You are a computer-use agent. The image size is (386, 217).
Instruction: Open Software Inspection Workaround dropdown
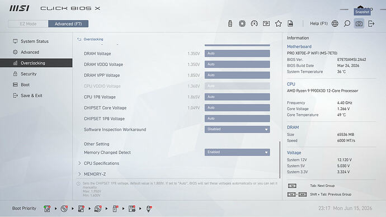pyautogui.click(x=237, y=129)
